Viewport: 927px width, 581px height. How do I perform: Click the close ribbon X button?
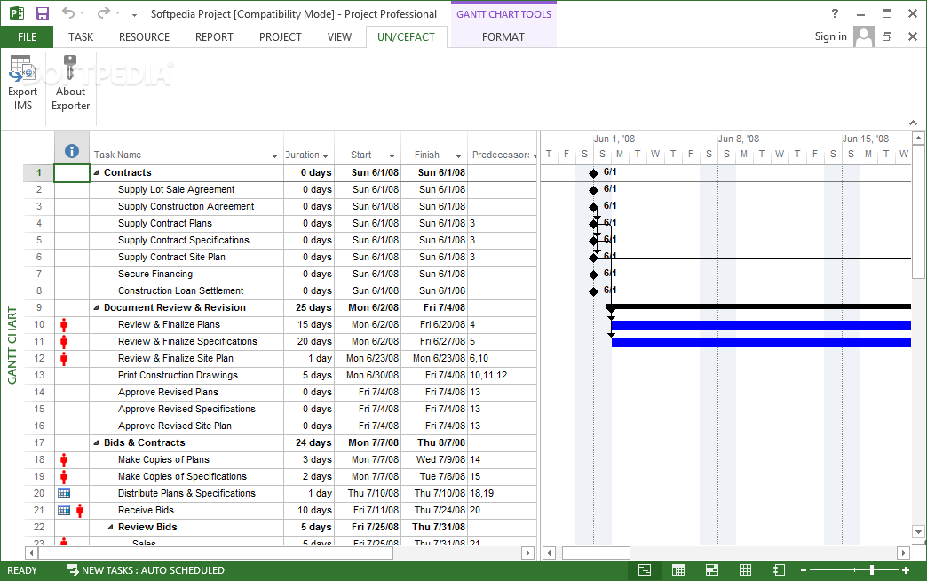912,36
